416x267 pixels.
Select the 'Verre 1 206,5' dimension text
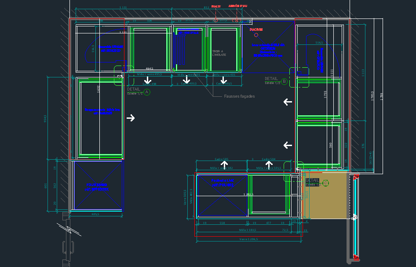tap(249, 239)
